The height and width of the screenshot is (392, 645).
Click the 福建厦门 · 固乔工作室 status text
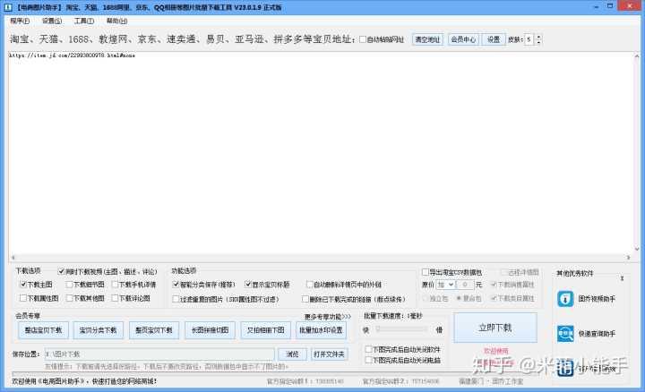491,382
